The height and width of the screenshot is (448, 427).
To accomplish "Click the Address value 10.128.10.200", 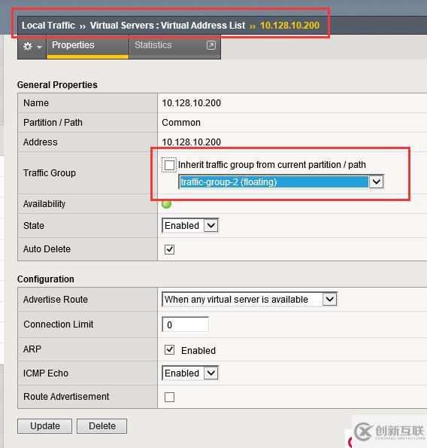I will [x=192, y=142].
